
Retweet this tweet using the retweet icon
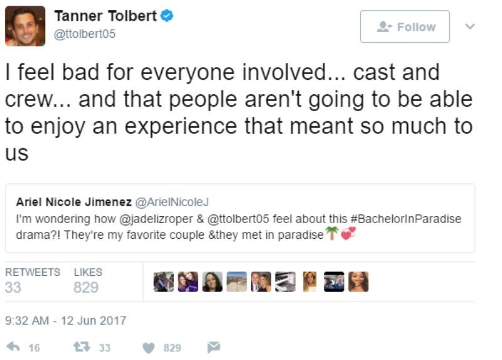tap(81, 347)
